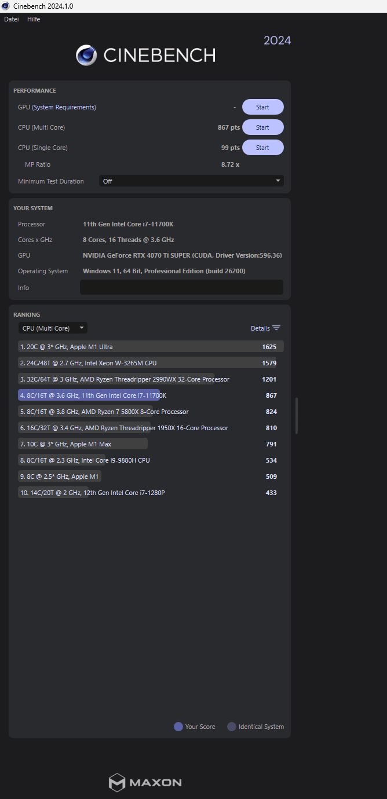
Task: Select Intel Xeon W-3265M ranking row
Action: coord(151,363)
